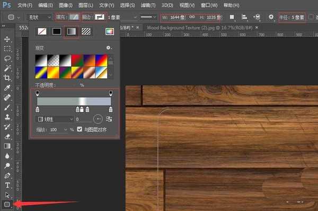Open the stroke line style dropdown
Viewport: 318px width, 211px height.
click(x=148, y=17)
